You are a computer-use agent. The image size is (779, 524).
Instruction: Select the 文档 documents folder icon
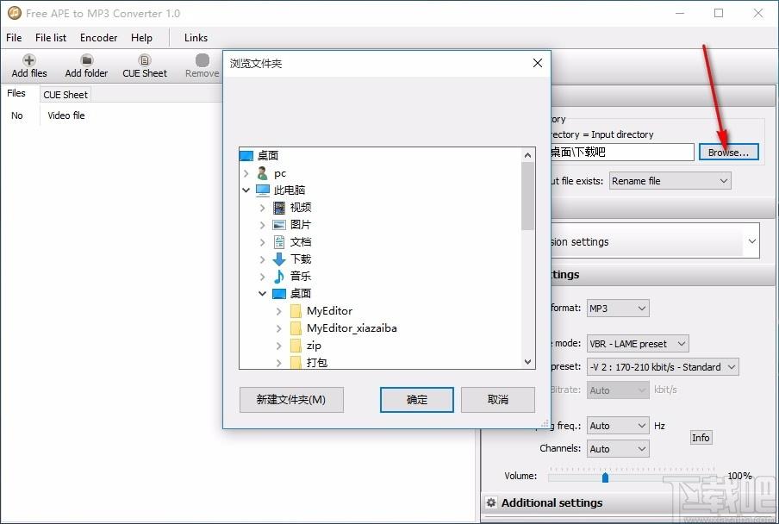click(279, 242)
